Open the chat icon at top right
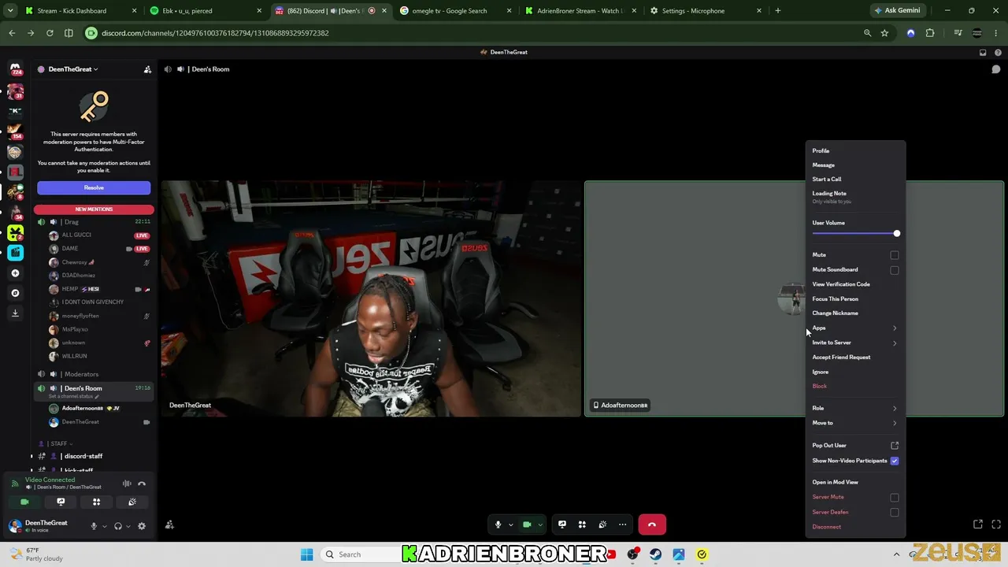 (x=996, y=69)
